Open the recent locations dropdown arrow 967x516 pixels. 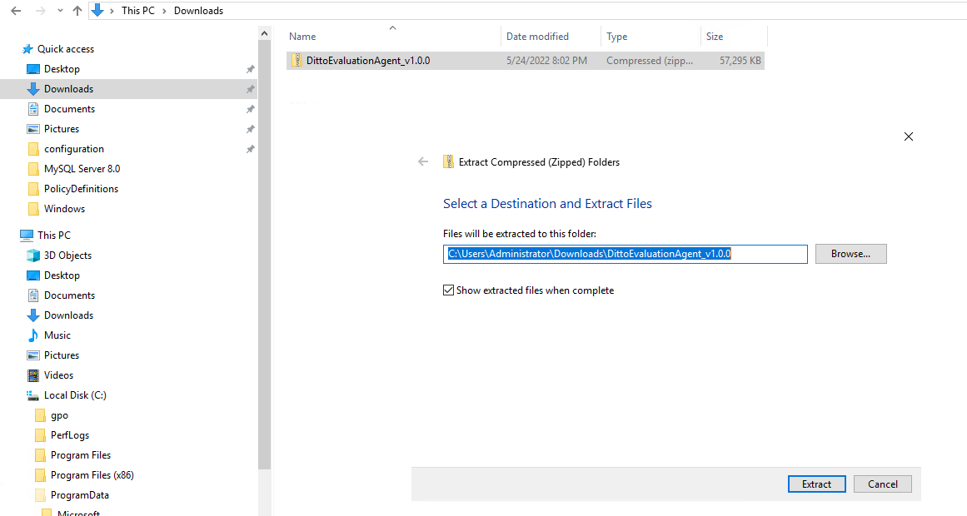coord(60,11)
